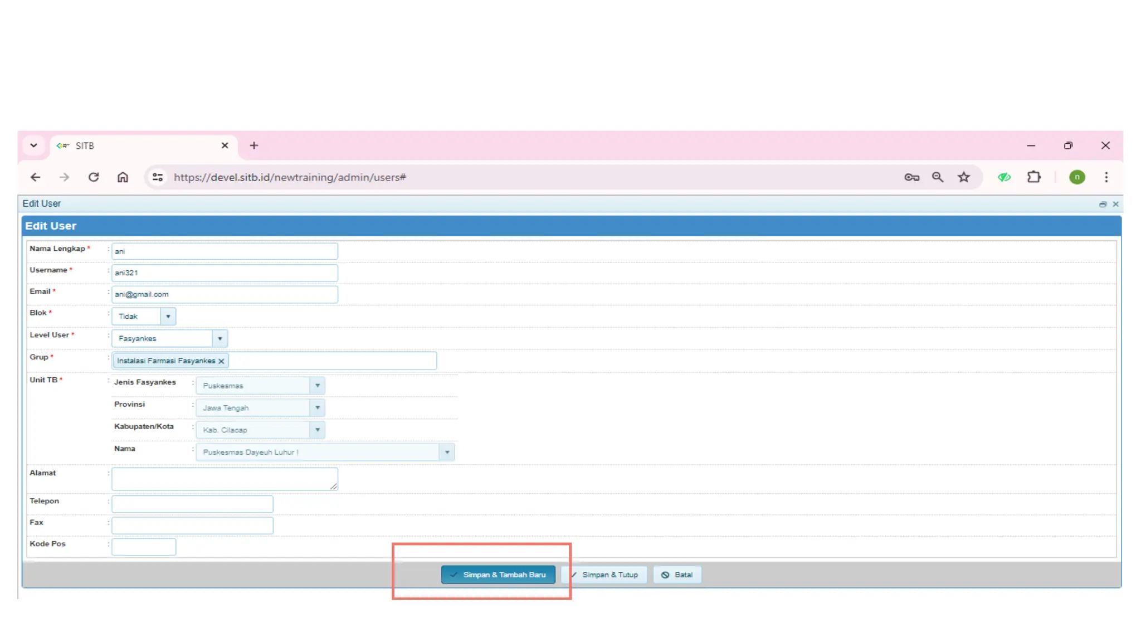1141x642 pixels.
Task: Remove the Instalasi Farmasi Fasyankes tag
Action: pos(221,361)
